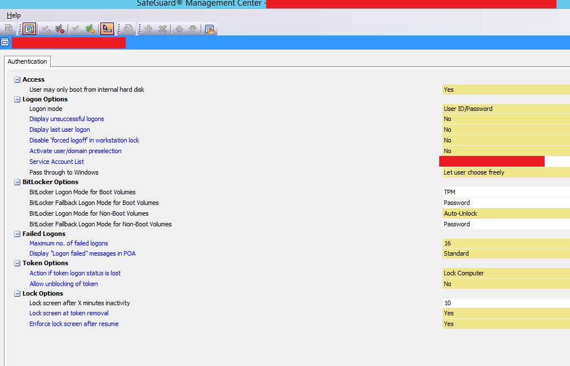Select the Authentication tab
Screen dimensions: 570x366
click(27, 61)
